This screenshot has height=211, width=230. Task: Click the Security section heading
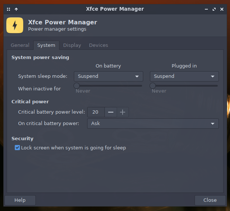pyautogui.click(x=23, y=139)
